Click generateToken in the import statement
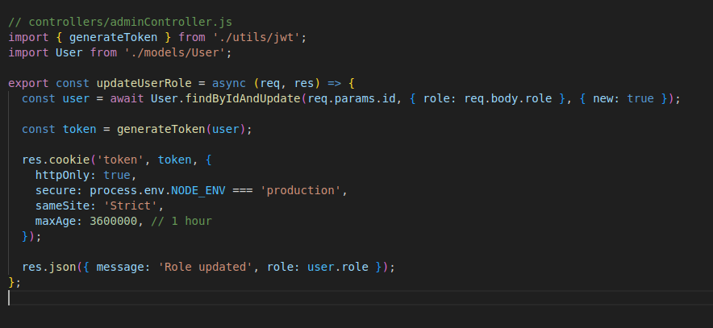 click(113, 37)
